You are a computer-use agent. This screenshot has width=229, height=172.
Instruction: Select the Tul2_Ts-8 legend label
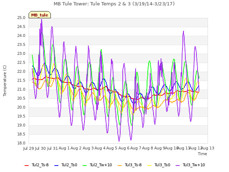point(40,165)
